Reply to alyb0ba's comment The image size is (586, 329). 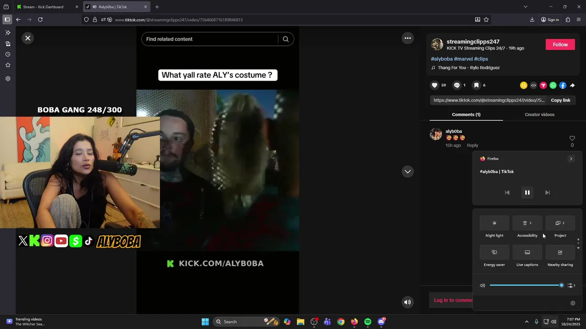pos(472,145)
